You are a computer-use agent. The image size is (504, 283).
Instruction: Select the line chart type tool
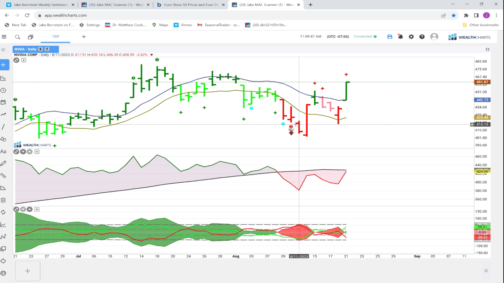[x=3, y=225]
